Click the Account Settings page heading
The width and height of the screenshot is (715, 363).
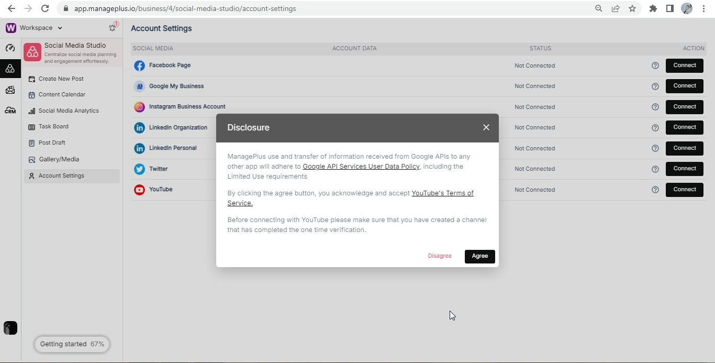coord(161,28)
